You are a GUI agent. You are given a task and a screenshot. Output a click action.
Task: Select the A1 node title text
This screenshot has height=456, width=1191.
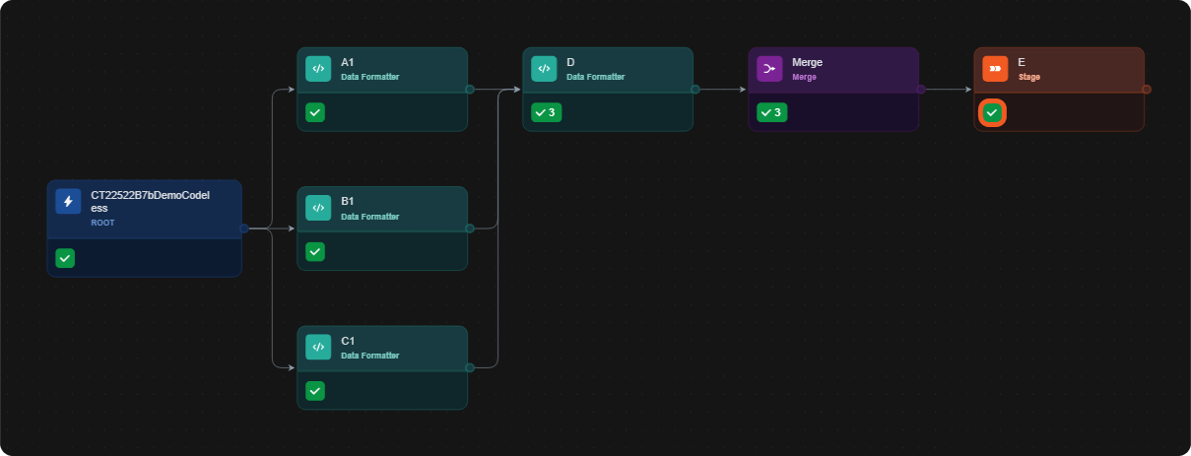coord(348,62)
